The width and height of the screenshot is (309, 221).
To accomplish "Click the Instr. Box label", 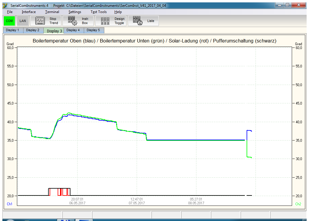I will pyautogui.click(x=85, y=21).
